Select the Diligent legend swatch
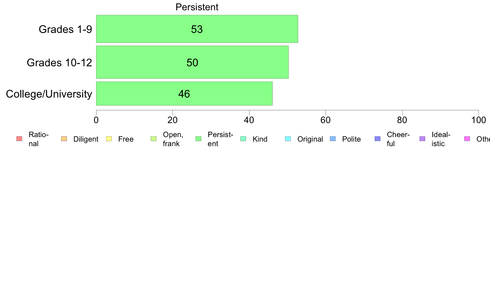This screenshot has height=303, width=490. coord(64,139)
